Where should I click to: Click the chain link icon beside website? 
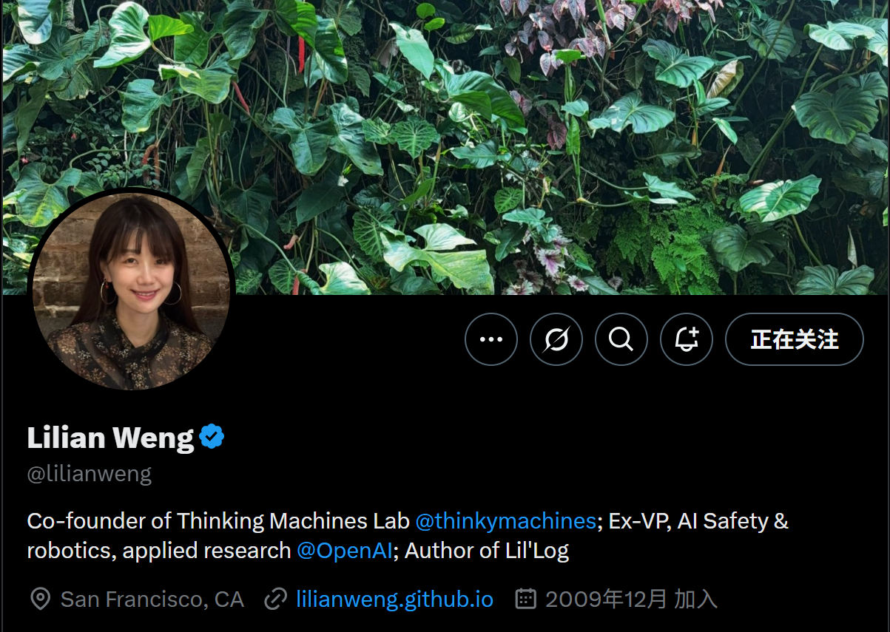[x=275, y=599]
